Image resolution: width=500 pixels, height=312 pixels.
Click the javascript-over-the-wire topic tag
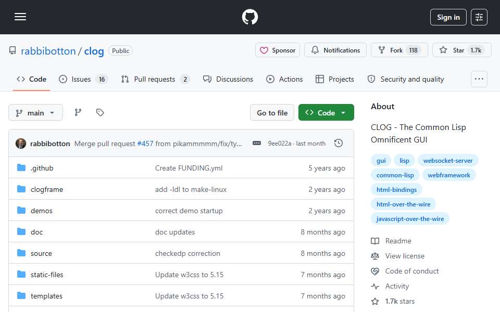point(410,219)
